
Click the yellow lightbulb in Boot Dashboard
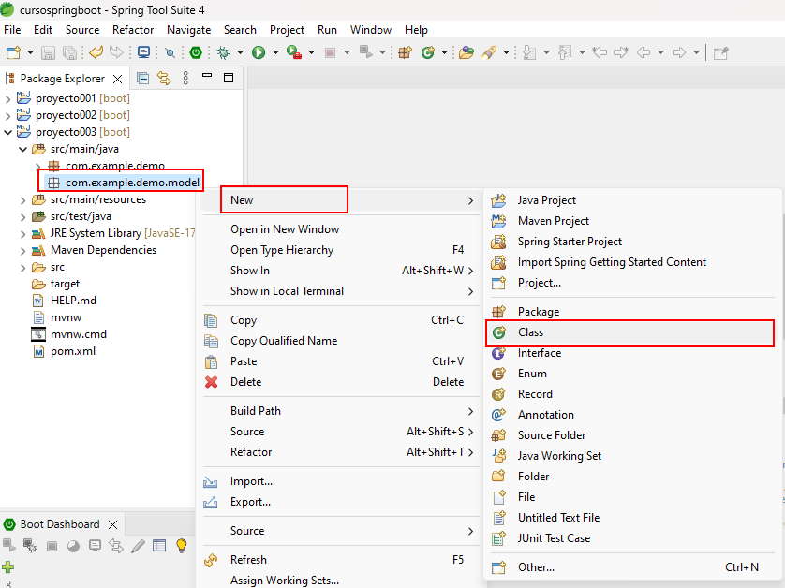(181, 546)
